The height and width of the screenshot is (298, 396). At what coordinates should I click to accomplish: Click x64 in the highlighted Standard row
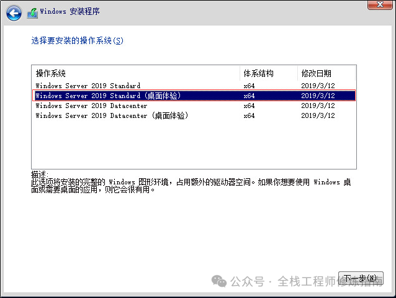point(249,96)
